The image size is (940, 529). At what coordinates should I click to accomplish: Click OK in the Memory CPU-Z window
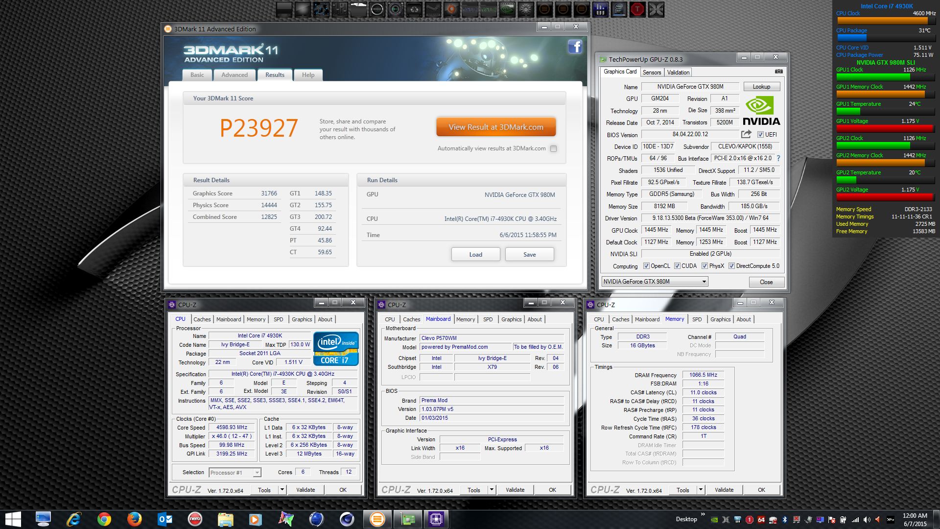coord(761,490)
